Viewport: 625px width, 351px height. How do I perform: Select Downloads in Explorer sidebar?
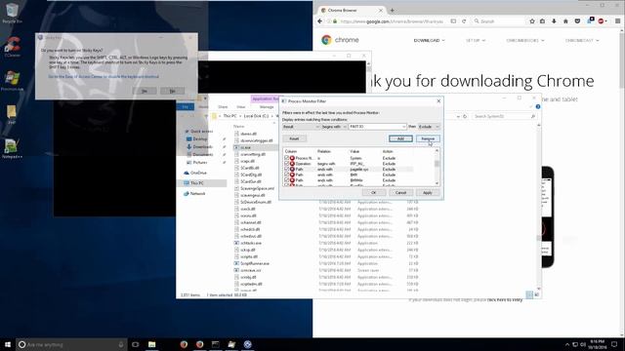pyautogui.click(x=199, y=146)
